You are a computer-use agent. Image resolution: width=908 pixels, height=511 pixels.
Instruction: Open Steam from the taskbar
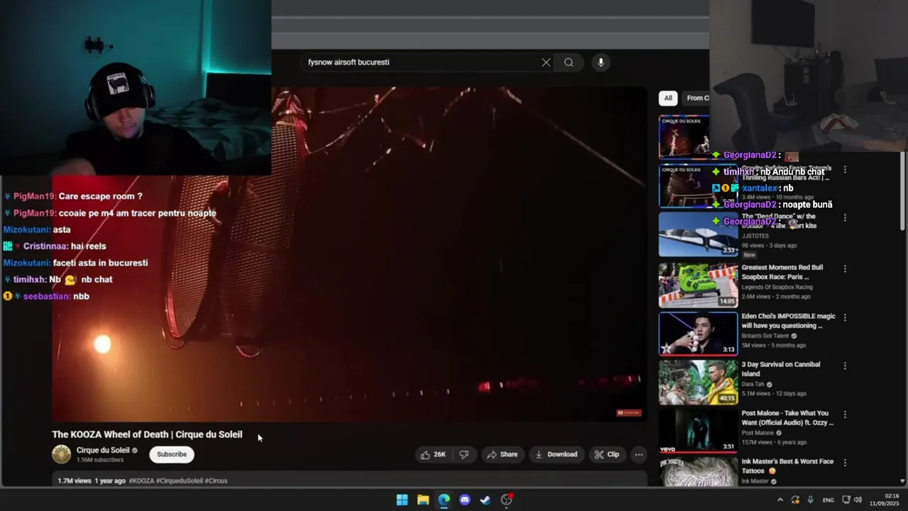point(485,500)
